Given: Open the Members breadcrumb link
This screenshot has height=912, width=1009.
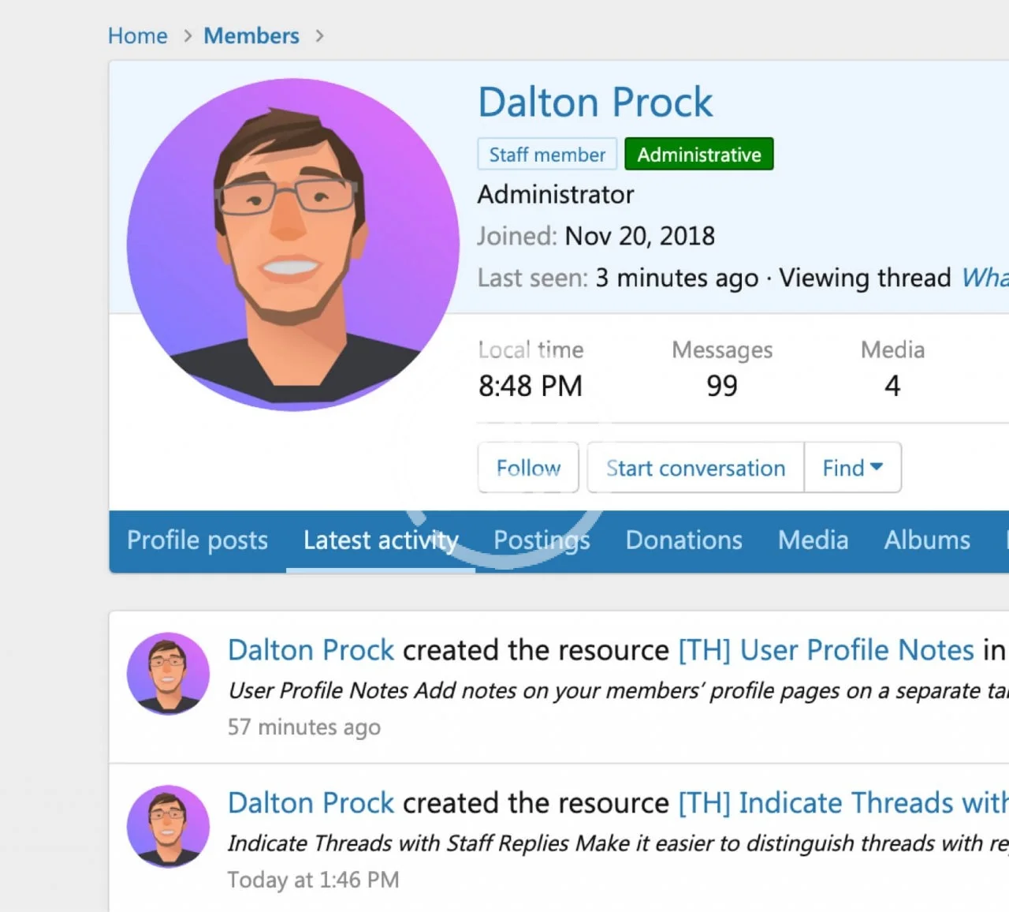Looking at the screenshot, I should click(251, 36).
